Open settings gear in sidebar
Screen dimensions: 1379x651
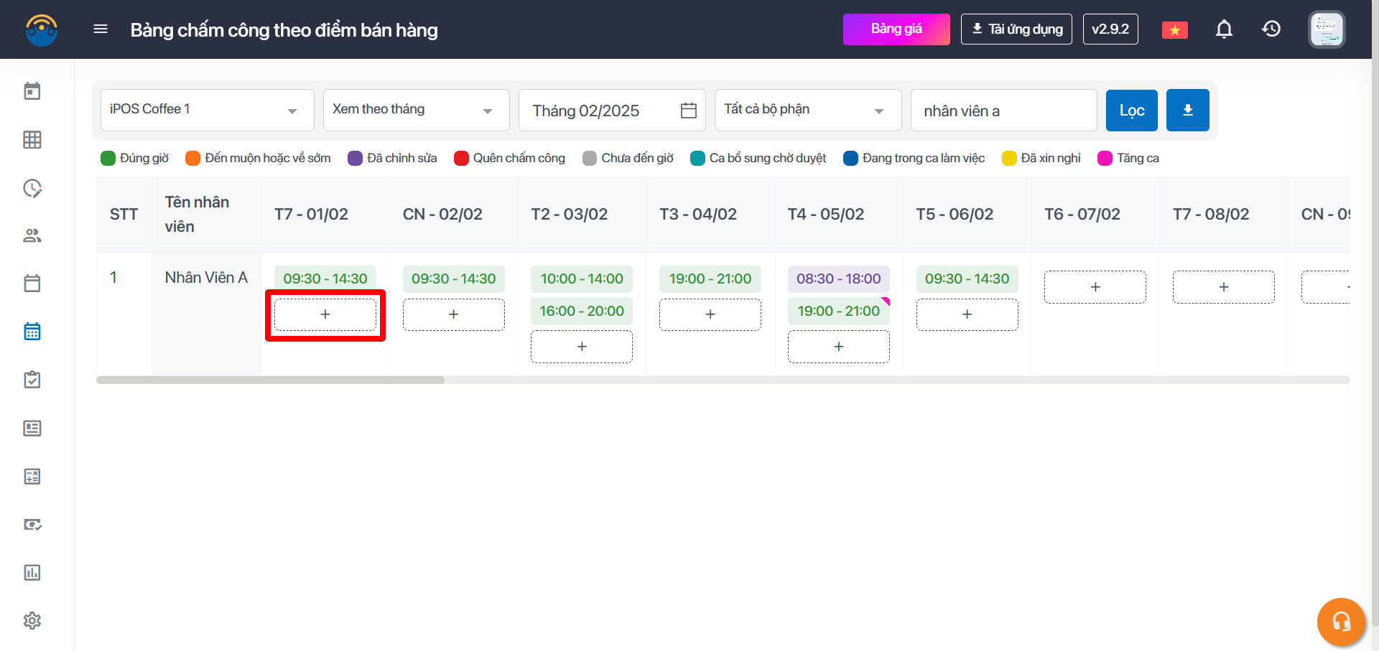(x=32, y=620)
